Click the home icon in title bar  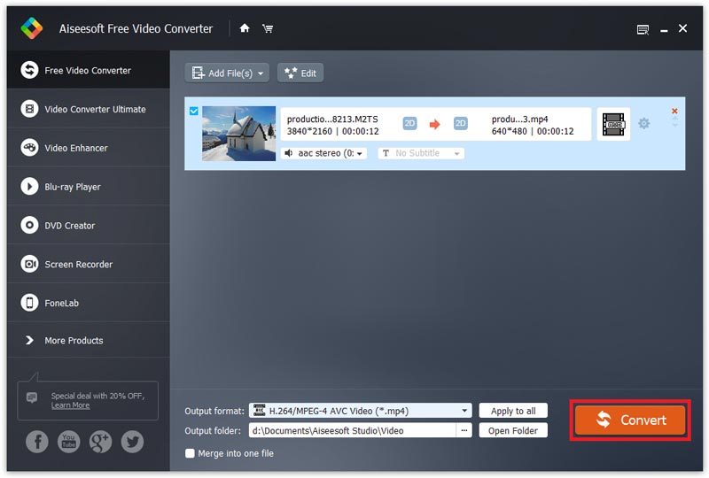click(245, 28)
